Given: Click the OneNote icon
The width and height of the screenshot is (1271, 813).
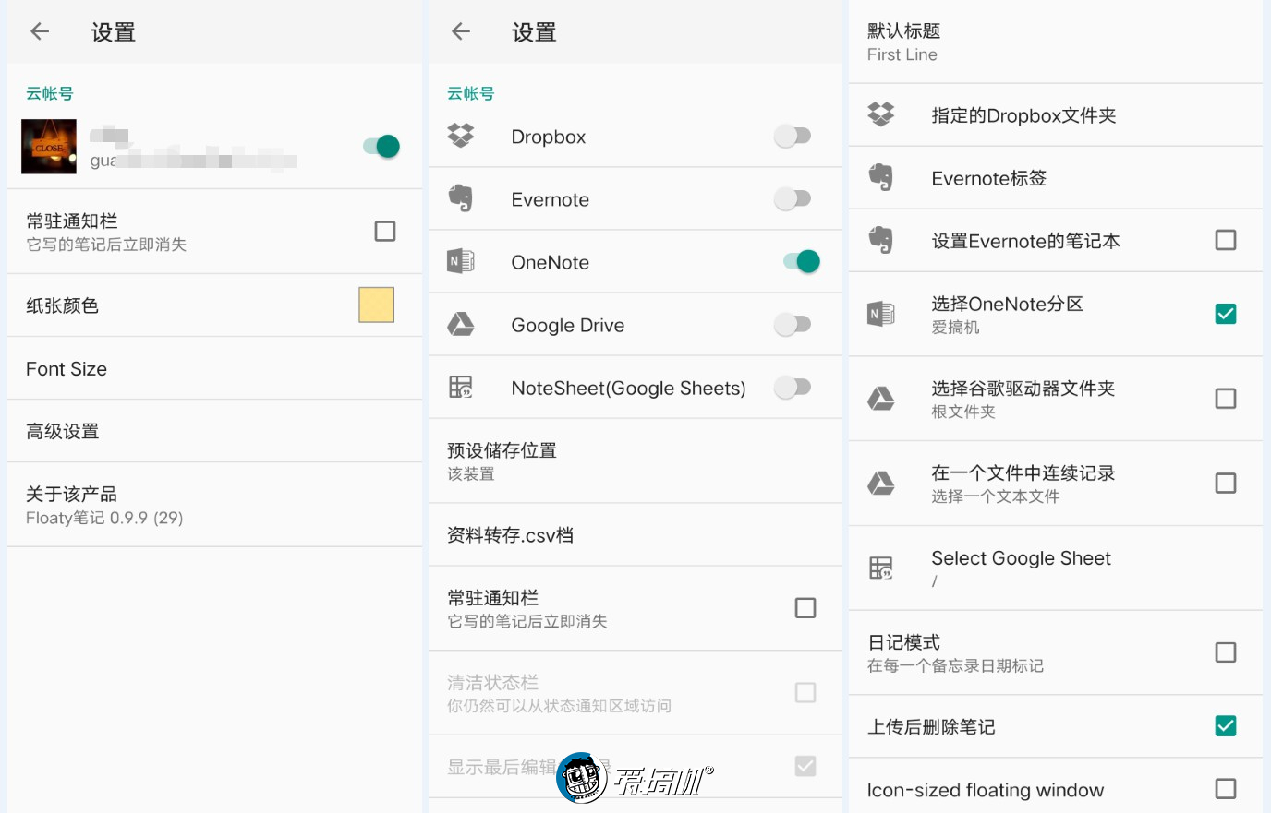Looking at the screenshot, I should coord(461,261).
